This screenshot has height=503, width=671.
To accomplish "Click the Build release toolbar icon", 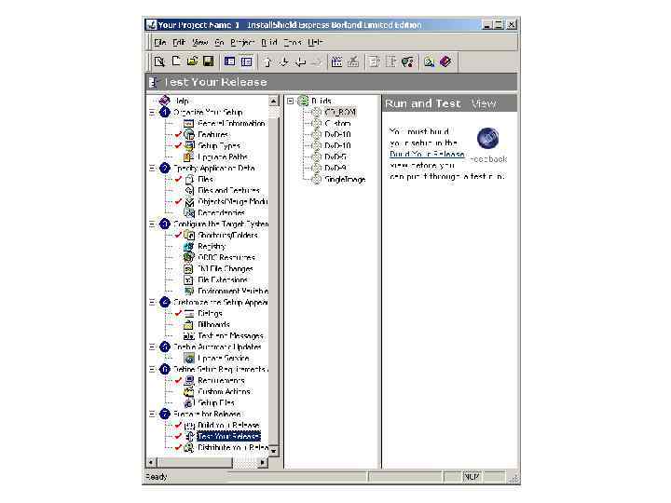I will 336,62.
